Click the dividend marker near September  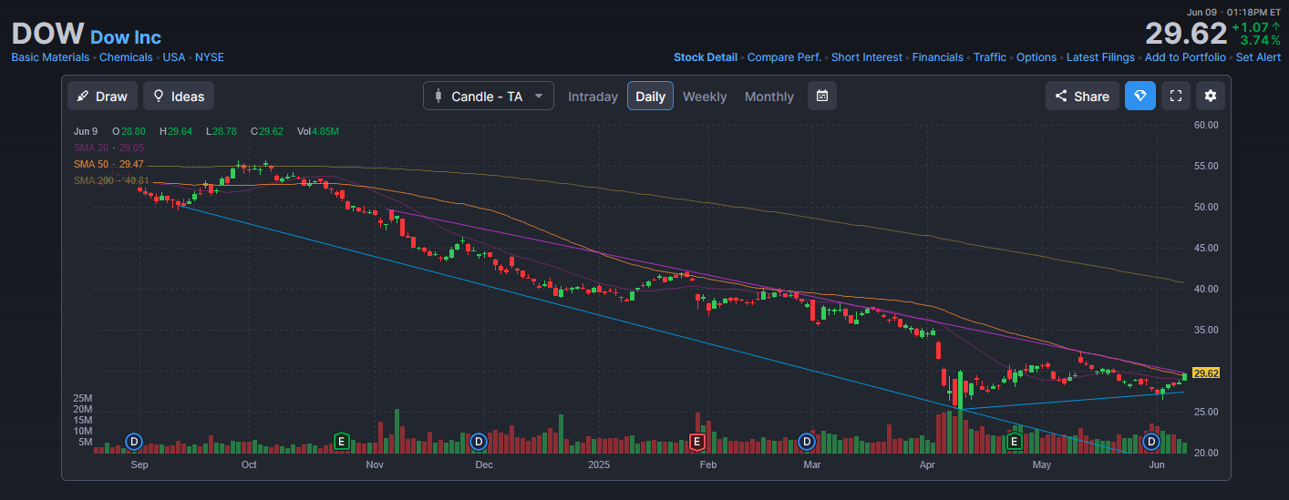point(134,442)
